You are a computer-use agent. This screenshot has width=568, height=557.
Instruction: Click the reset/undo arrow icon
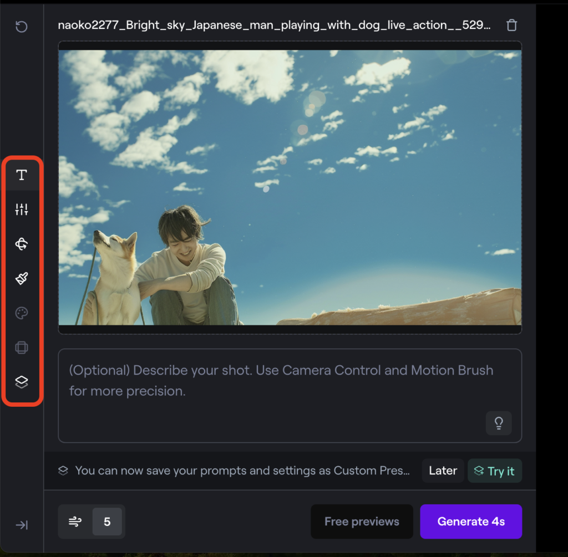tap(22, 27)
